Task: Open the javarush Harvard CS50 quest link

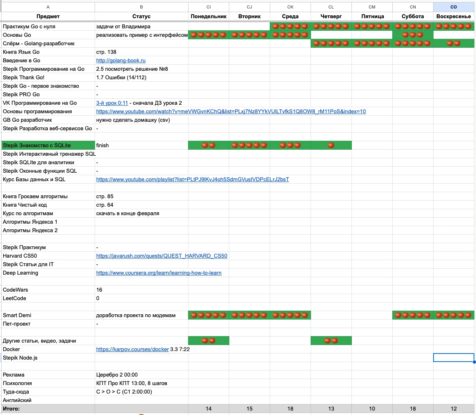Action: 161,256
